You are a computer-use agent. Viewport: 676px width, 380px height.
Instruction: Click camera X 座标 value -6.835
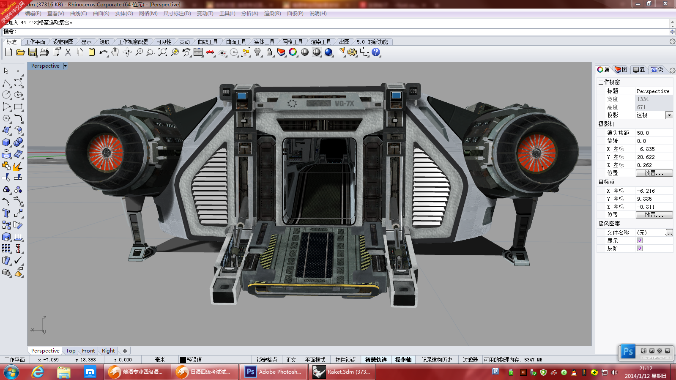[654, 149]
